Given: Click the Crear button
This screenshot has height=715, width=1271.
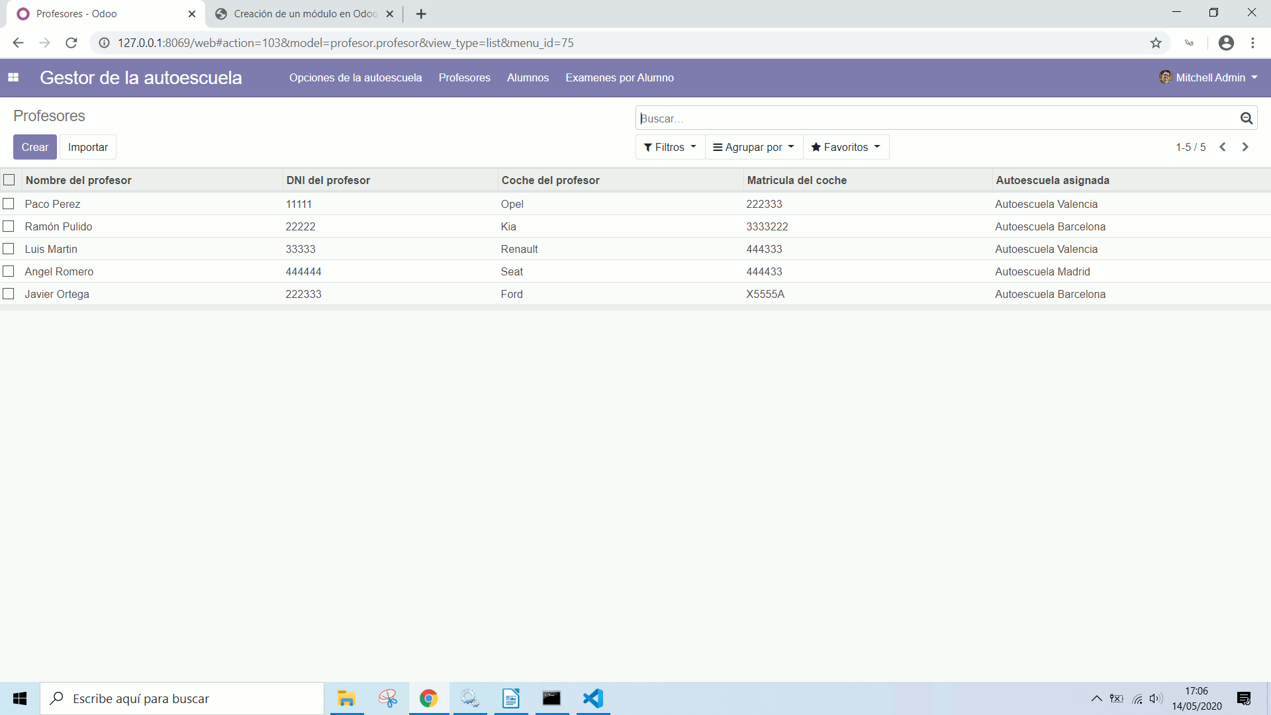Looking at the screenshot, I should click(34, 147).
